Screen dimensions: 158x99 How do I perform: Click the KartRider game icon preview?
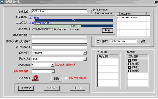tap(35, 78)
